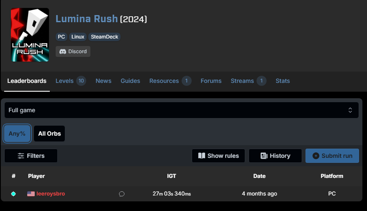The height and width of the screenshot is (211, 367).
Task: Click the (2024) release year text
Action: [x=133, y=19]
